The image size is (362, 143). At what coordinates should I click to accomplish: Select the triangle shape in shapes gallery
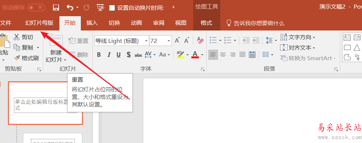click(357, 47)
